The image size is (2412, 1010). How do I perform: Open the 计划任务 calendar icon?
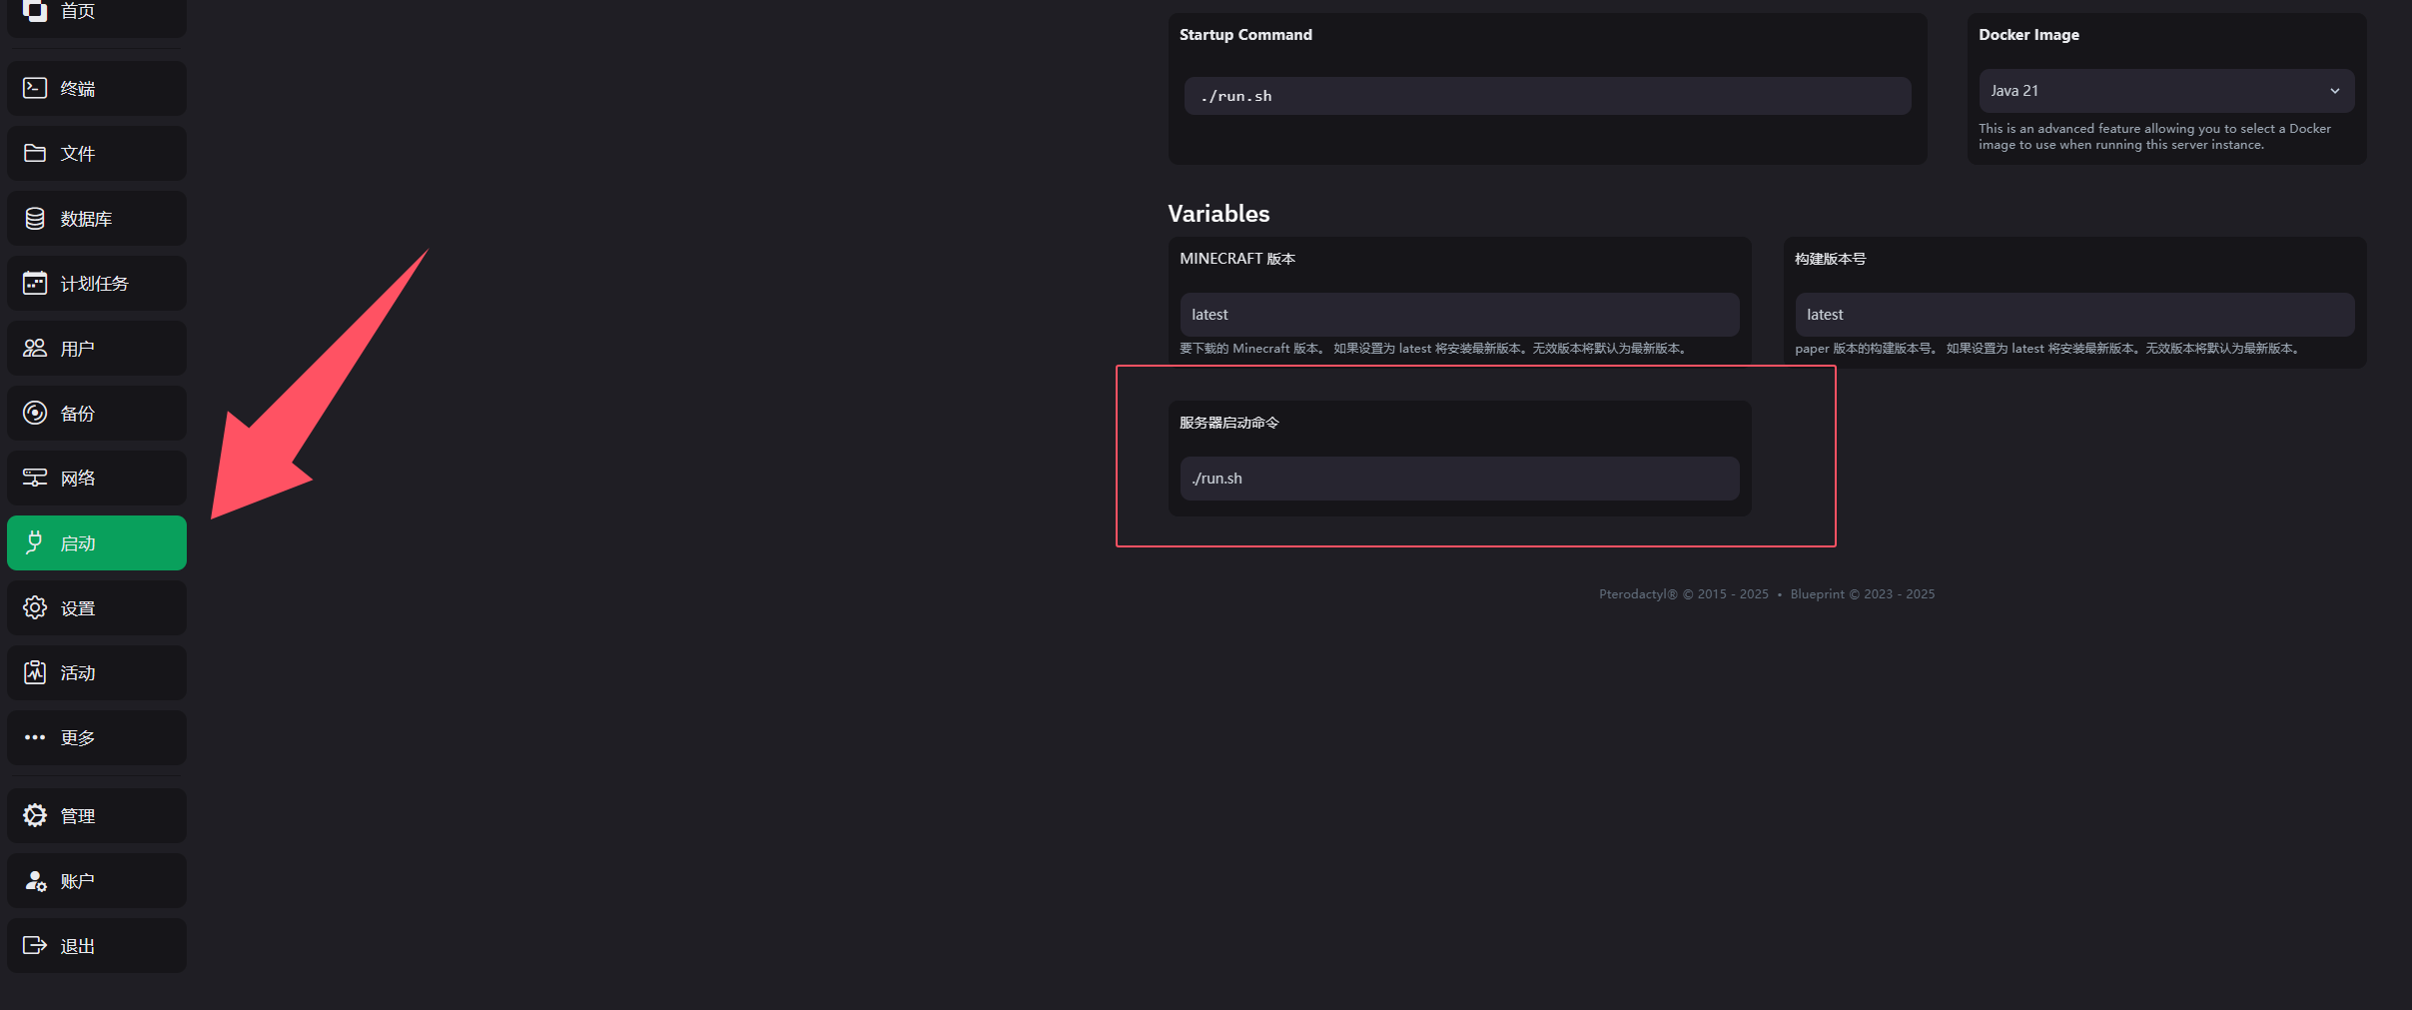(35, 283)
